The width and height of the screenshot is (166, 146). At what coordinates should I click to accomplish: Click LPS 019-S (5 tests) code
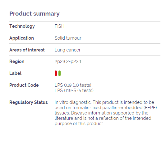pos(74,90)
